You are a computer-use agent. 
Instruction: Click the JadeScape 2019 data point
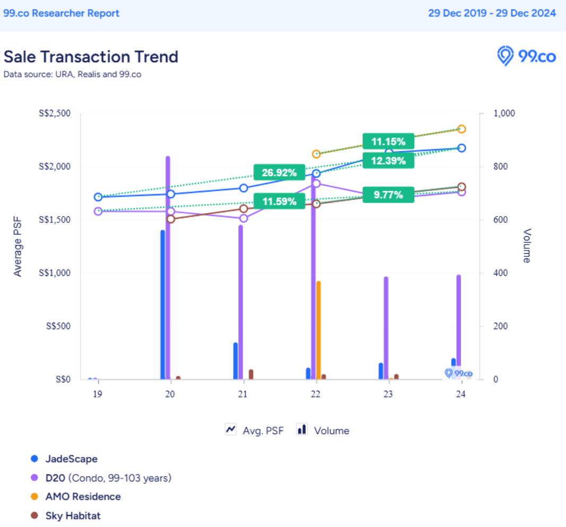pos(98,197)
